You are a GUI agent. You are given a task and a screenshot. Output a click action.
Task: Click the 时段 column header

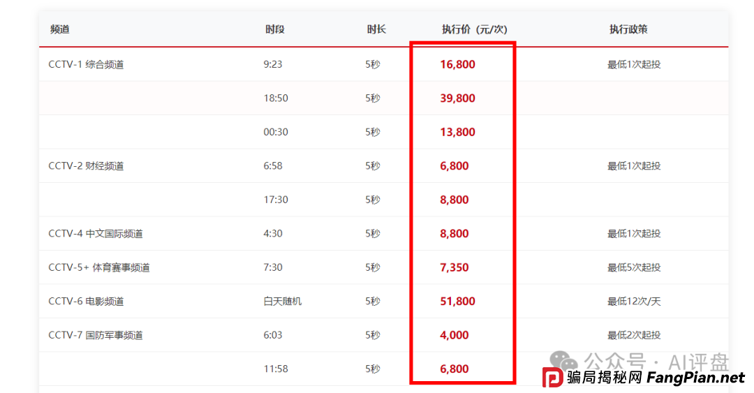[x=274, y=29]
